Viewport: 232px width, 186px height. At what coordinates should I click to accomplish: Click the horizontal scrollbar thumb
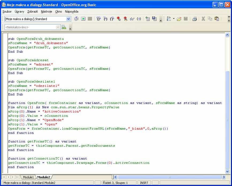click(169, 177)
